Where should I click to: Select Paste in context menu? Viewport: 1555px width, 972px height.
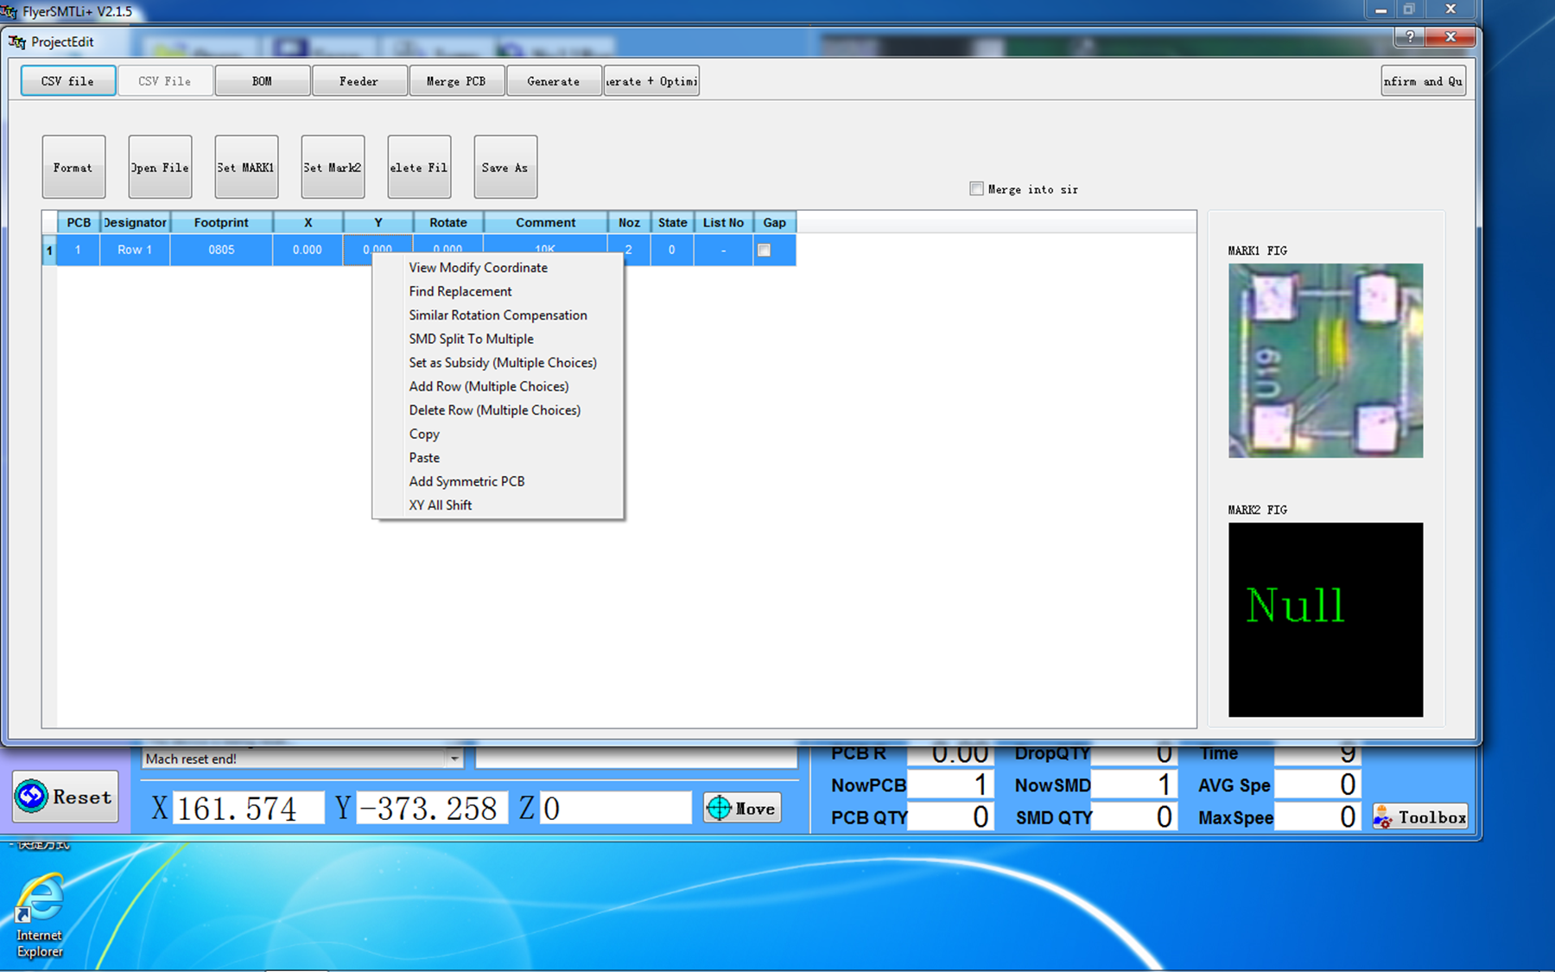(x=424, y=458)
